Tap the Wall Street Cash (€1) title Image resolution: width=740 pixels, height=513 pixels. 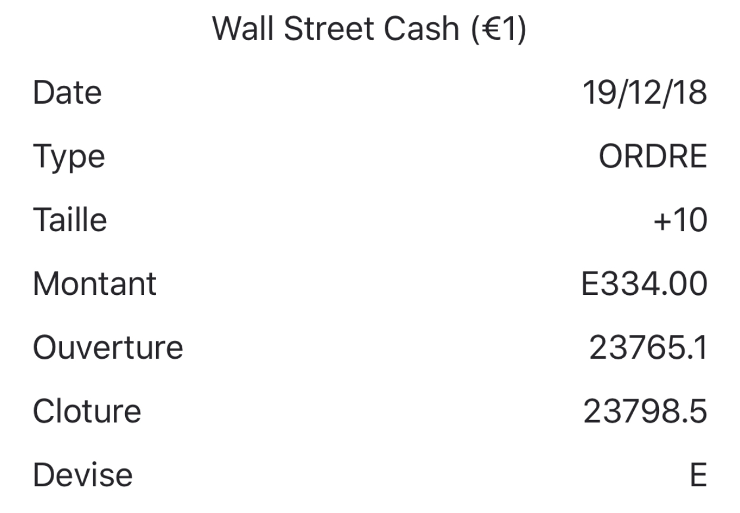tap(369, 28)
